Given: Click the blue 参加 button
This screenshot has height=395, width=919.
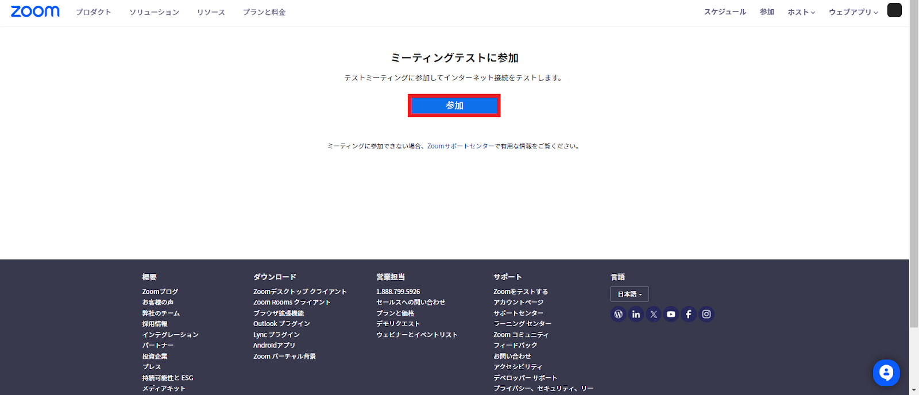Looking at the screenshot, I should 454,106.
